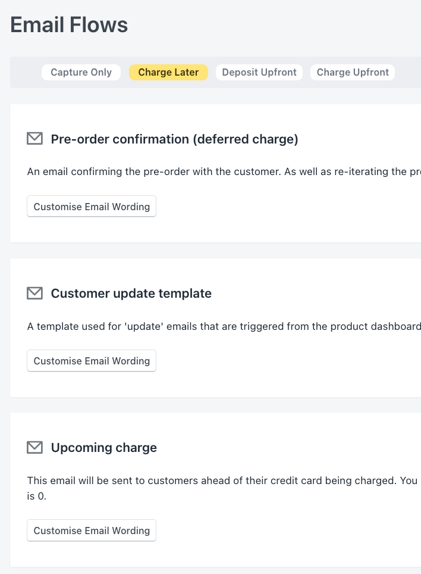
Task: Go to the Charge Upfront tab
Action: 353,72
